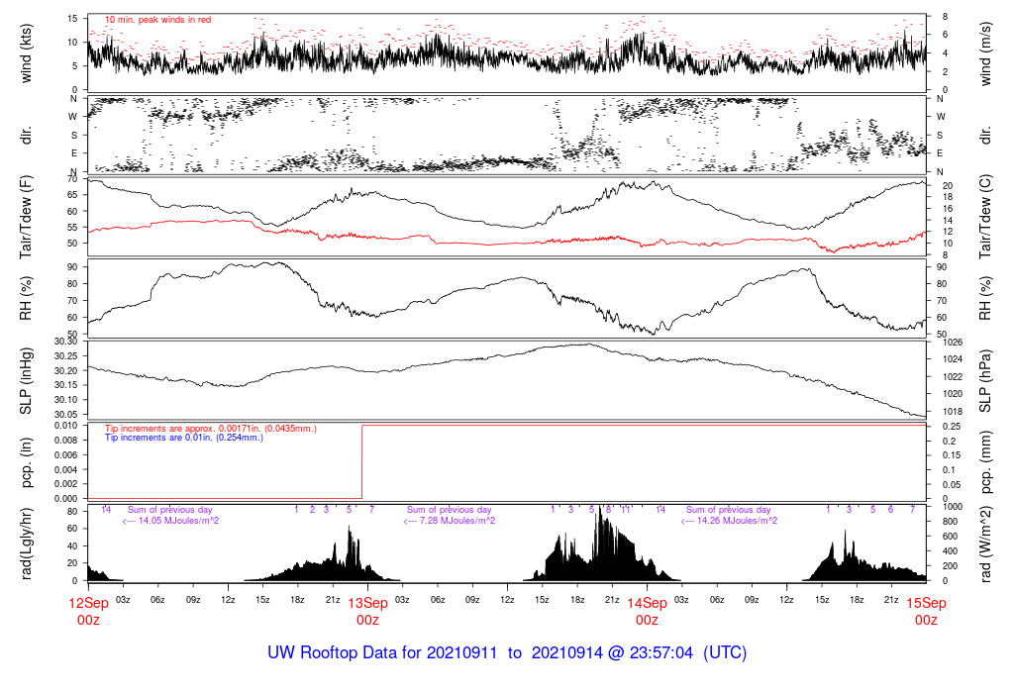Image resolution: width=1014 pixels, height=693 pixels.
Task: Select the 15Sep 00z date marker
Action: (x=926, y=611)
